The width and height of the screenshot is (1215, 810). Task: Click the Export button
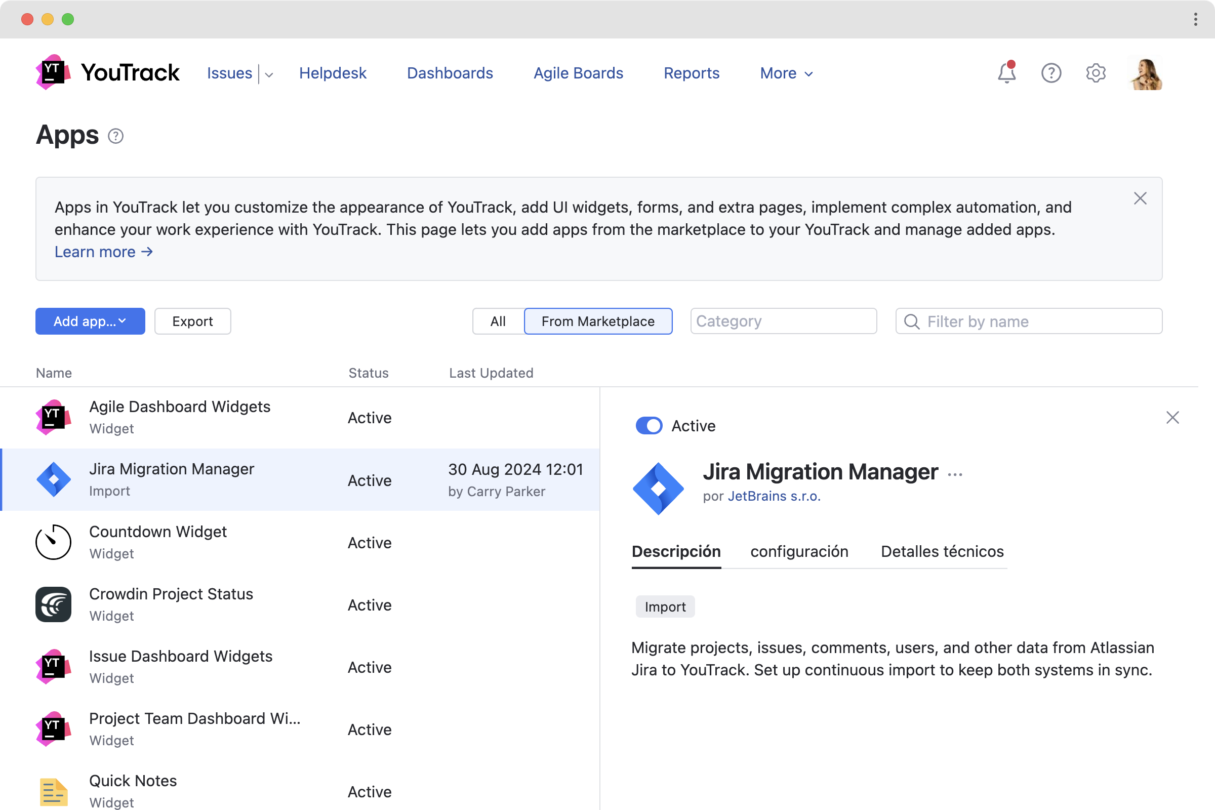(192, 321)
